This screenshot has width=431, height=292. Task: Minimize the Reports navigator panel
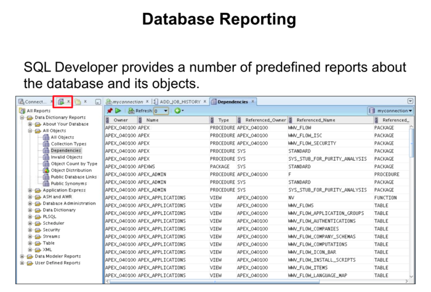tap(98, 102)
